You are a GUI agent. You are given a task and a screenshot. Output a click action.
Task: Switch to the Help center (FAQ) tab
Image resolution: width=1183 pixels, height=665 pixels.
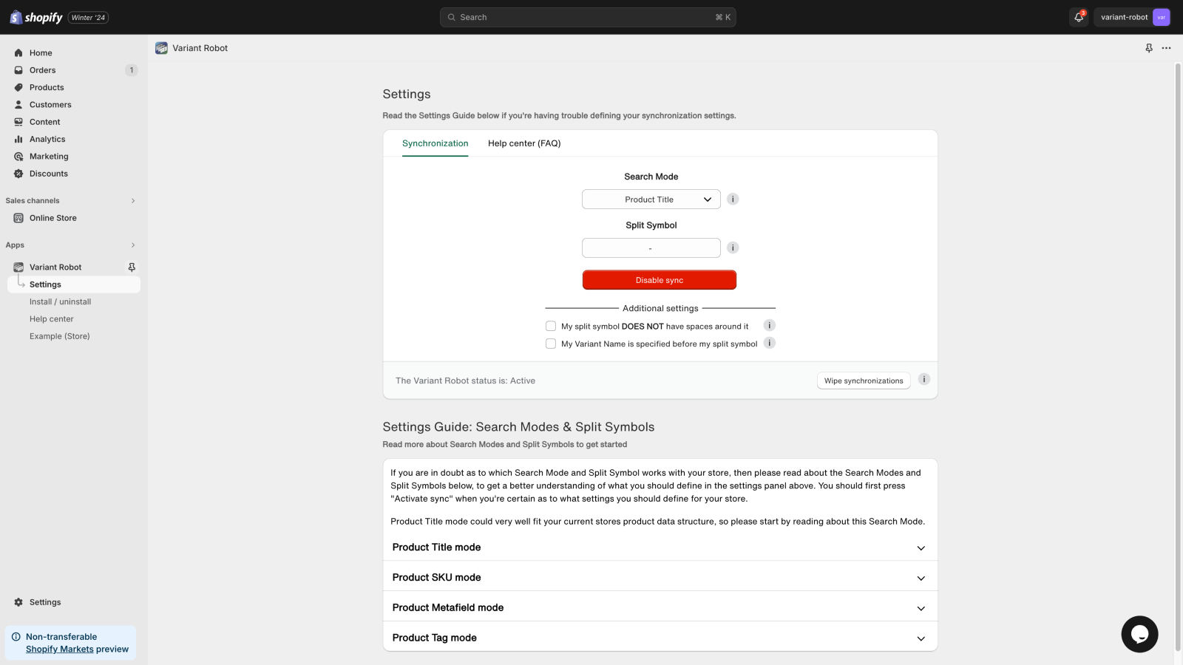524,143
